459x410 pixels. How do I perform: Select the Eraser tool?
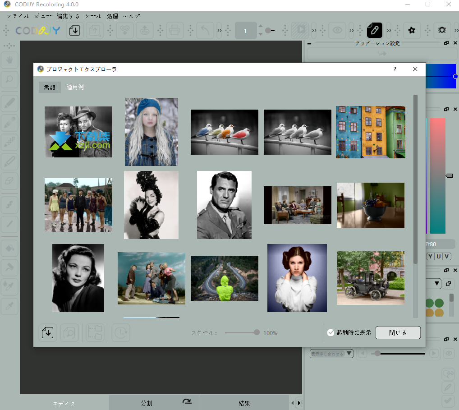9,181
